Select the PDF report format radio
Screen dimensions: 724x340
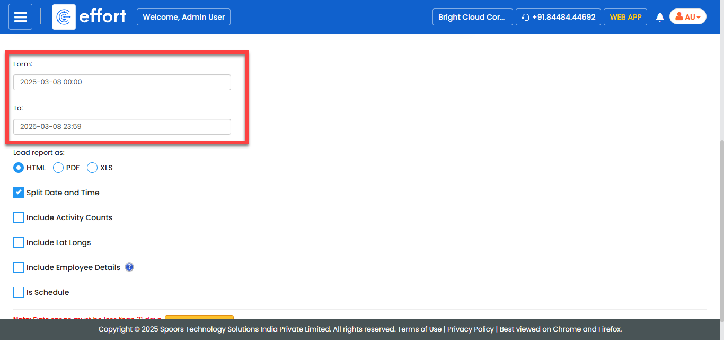(58, 168)
